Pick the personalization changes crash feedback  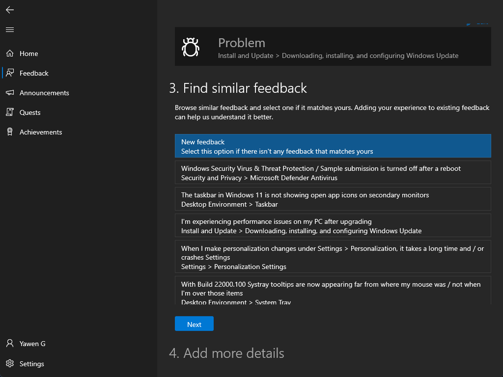[333, 257]
